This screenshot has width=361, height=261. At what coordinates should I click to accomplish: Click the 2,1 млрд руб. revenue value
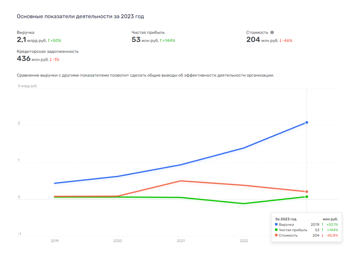[32, 40]
